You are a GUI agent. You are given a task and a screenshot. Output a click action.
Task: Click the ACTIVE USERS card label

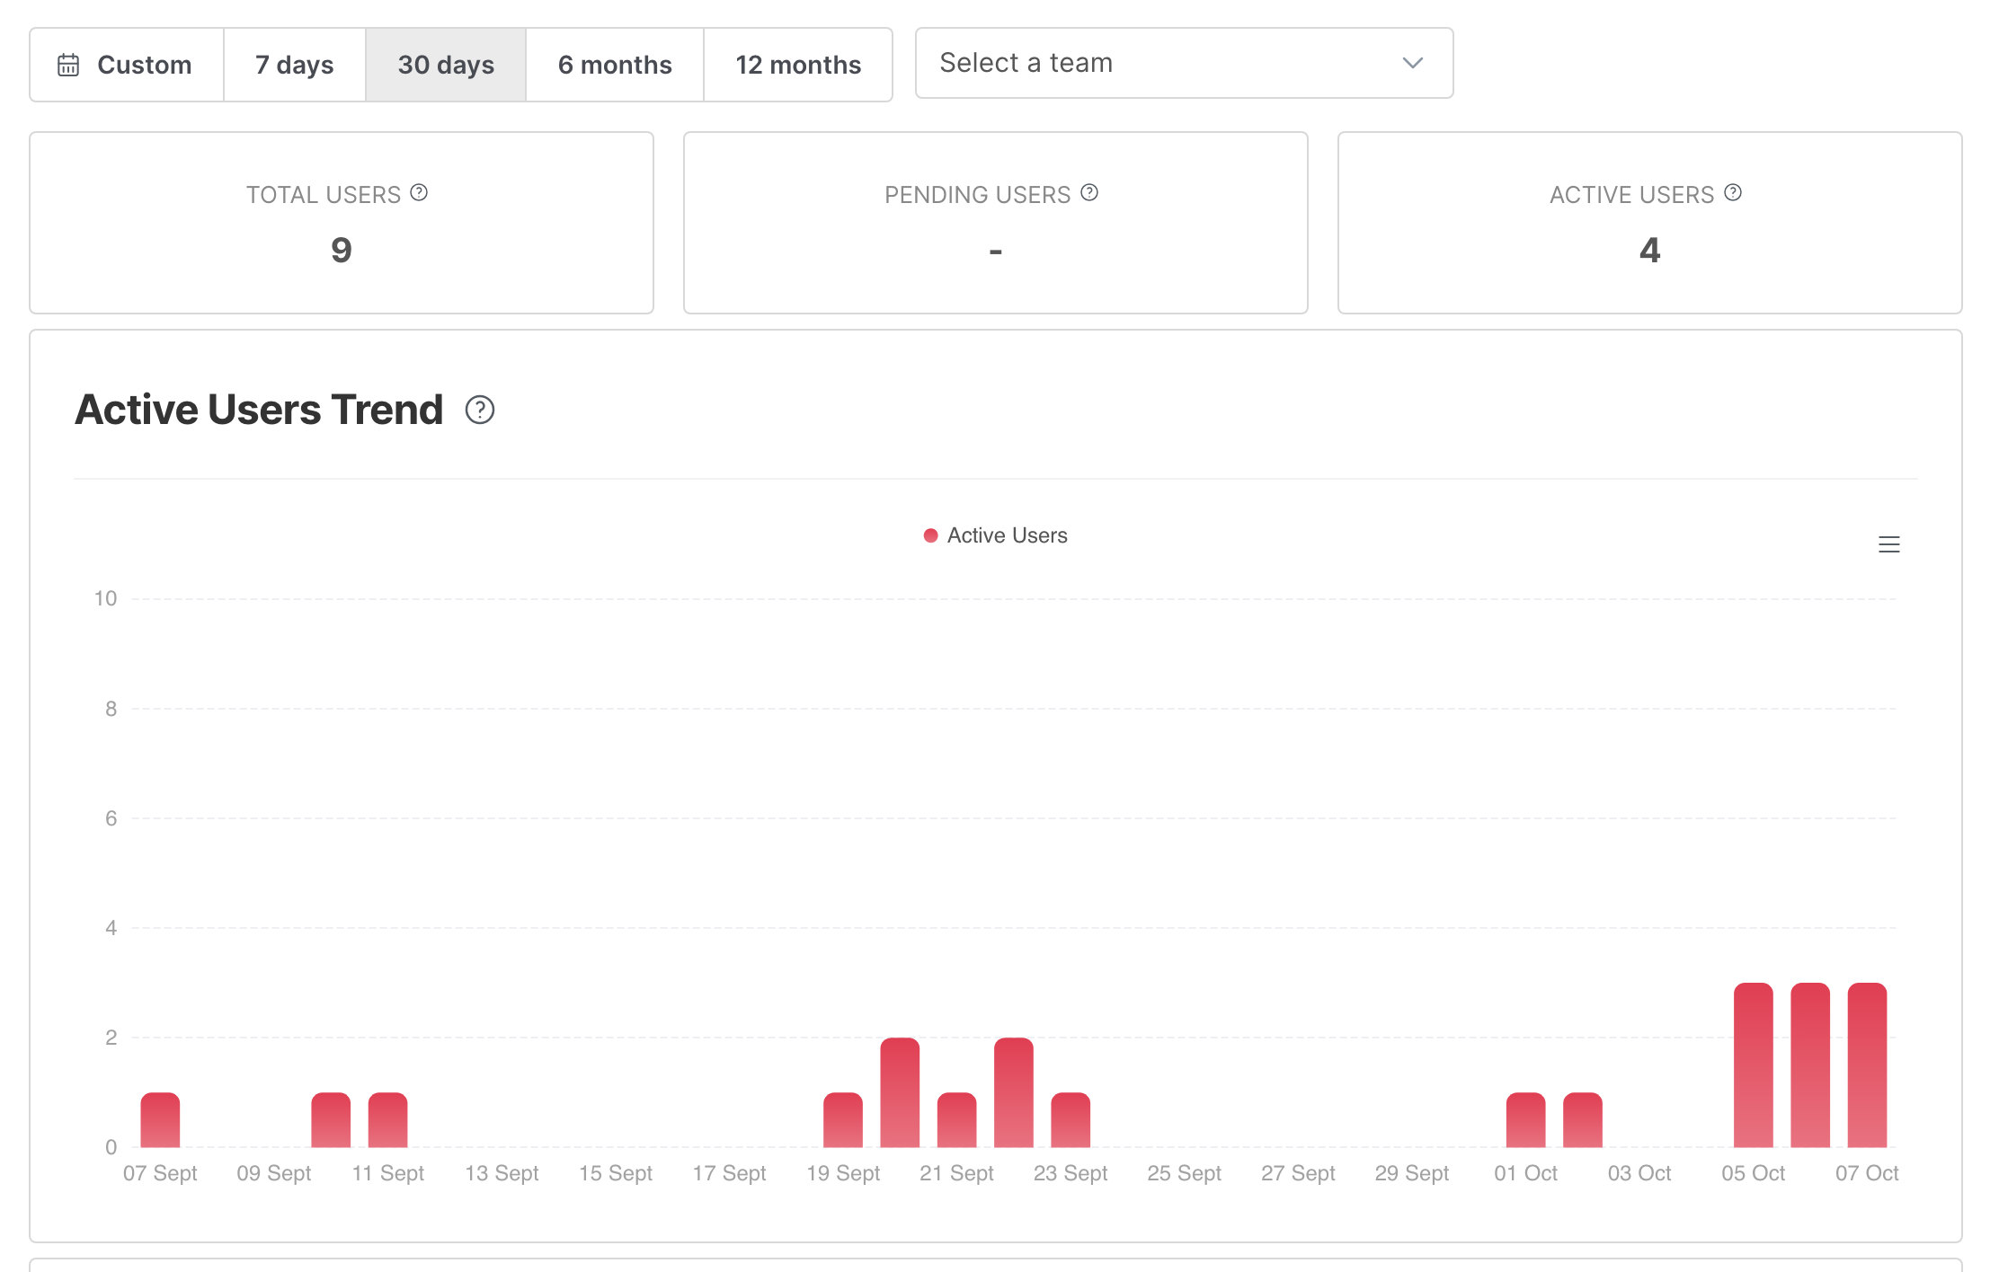coord(1632,195)
